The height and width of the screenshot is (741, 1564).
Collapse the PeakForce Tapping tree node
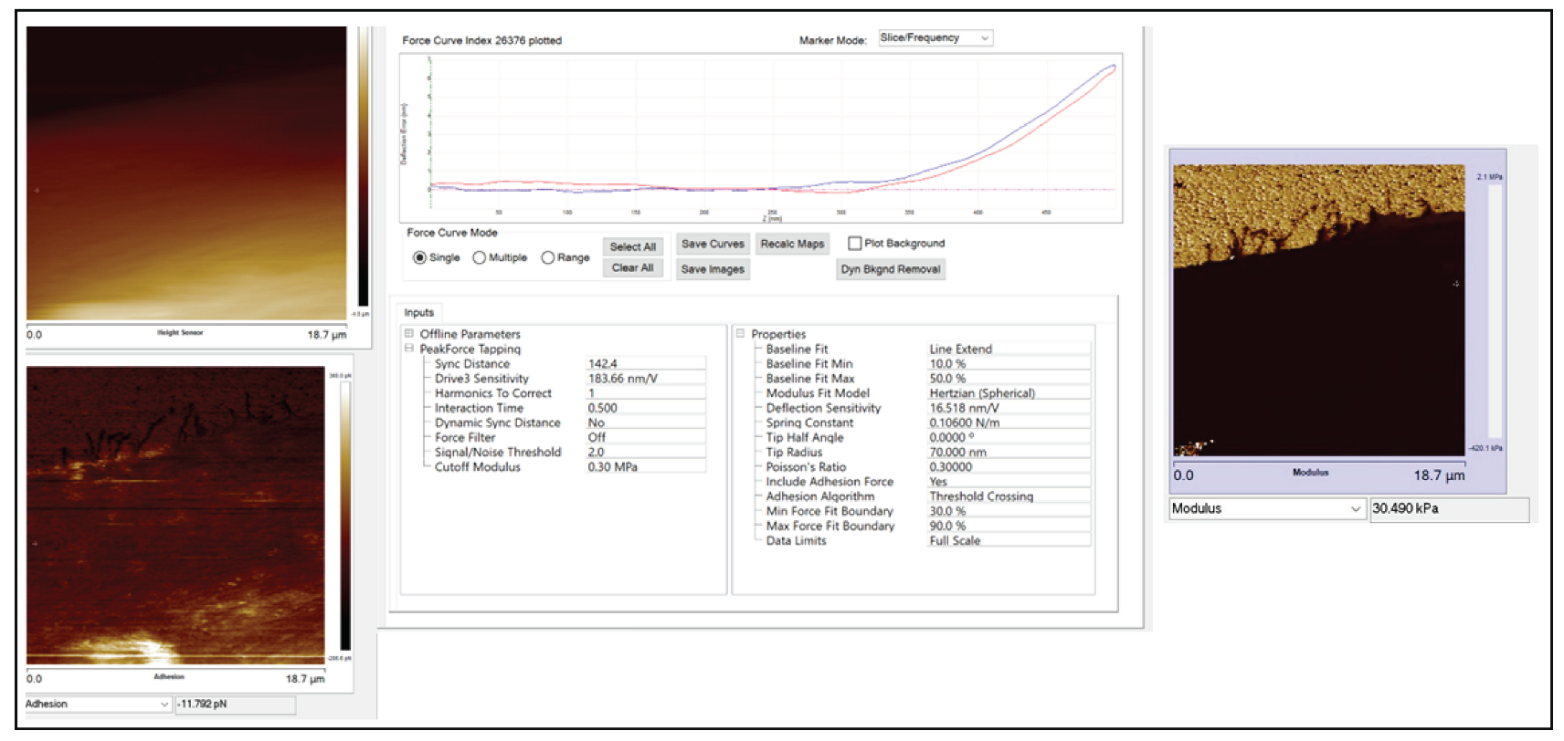409,349
